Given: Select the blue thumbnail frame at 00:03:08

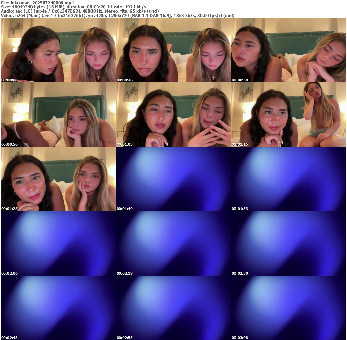Looking at the screenshot, I should [289, 308].
